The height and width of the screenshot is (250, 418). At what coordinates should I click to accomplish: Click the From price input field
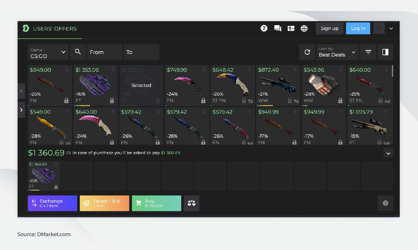click(105, 52)
